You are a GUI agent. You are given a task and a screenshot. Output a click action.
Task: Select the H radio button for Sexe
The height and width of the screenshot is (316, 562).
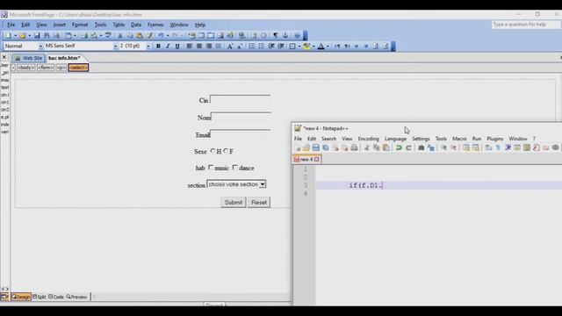pos(213,151)
